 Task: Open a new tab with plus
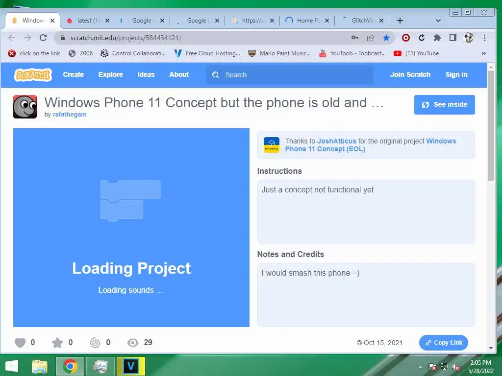[400, 21]
